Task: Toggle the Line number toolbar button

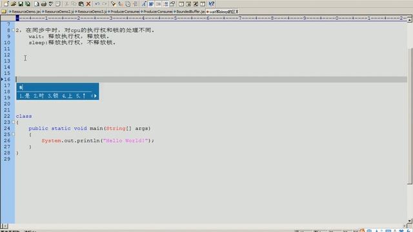Action: (166, 4)
